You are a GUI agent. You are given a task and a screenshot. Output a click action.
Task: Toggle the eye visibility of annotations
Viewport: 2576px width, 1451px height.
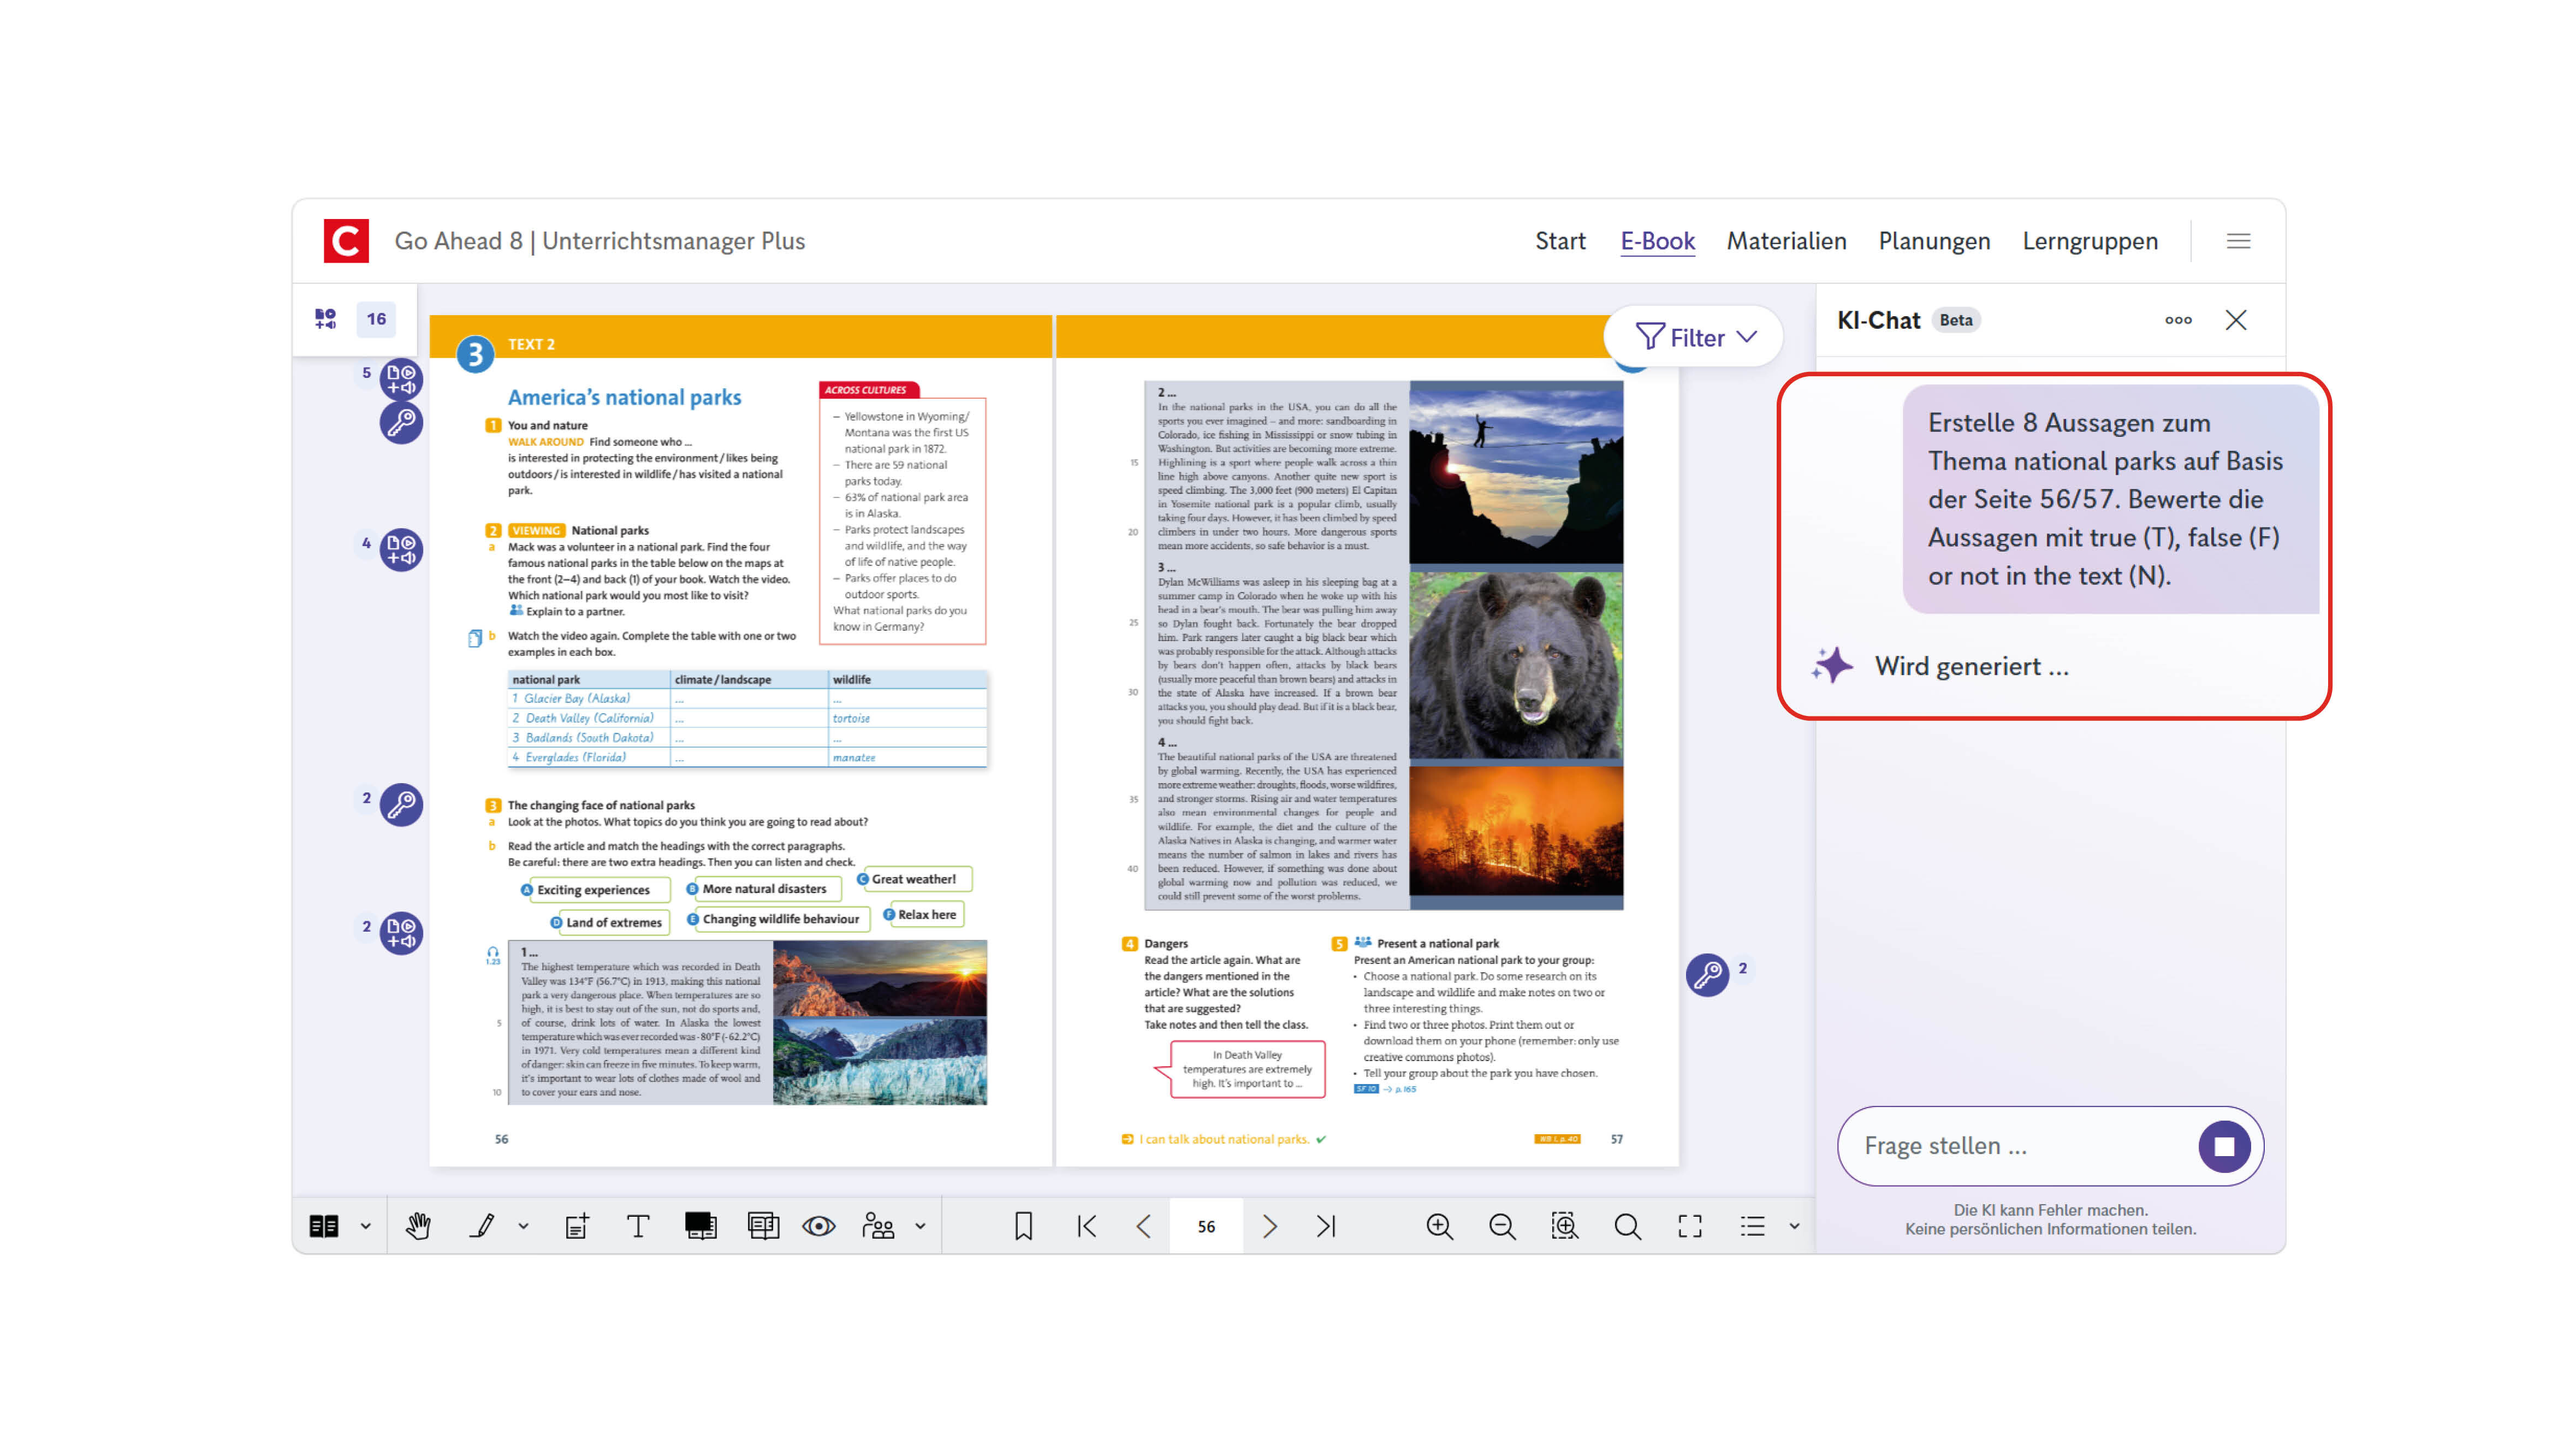pos(819,1226)
